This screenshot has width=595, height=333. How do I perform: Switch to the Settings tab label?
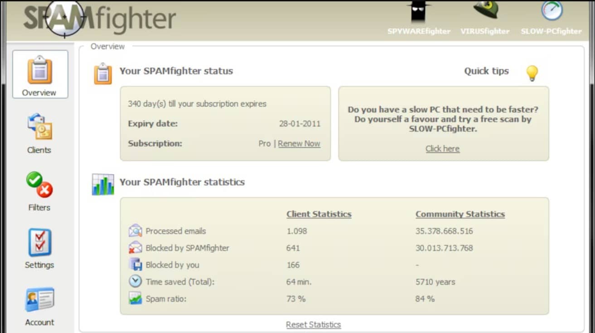39,265
